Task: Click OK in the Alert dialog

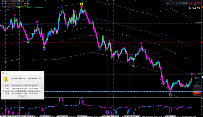Action: 22,97
